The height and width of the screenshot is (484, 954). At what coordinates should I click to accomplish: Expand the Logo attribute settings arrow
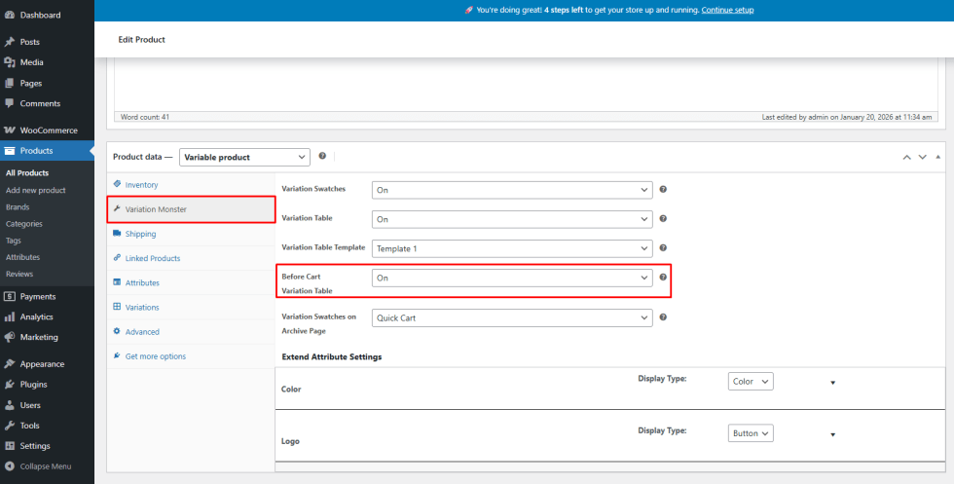coord(832,434)
